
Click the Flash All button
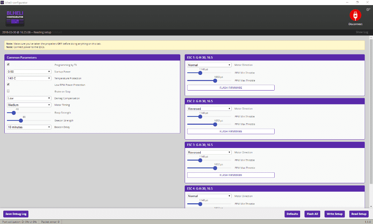(312, 214)
